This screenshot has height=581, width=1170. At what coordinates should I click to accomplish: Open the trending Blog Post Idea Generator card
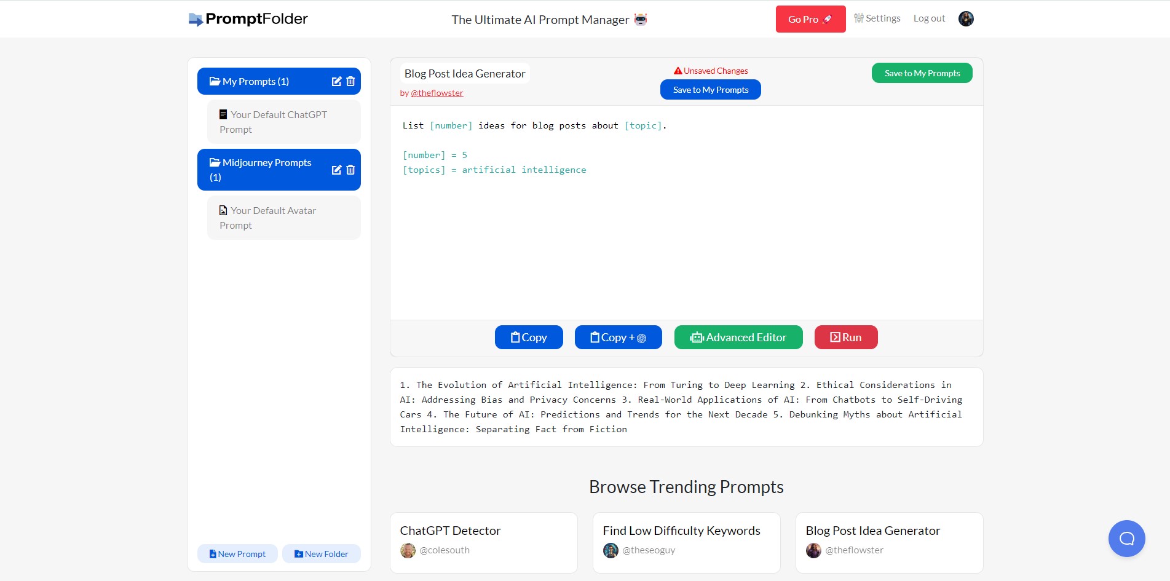889,543
